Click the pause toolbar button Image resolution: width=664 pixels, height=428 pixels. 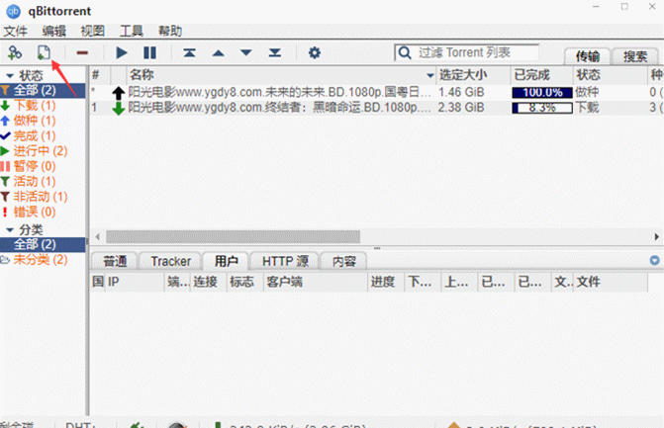149,52
